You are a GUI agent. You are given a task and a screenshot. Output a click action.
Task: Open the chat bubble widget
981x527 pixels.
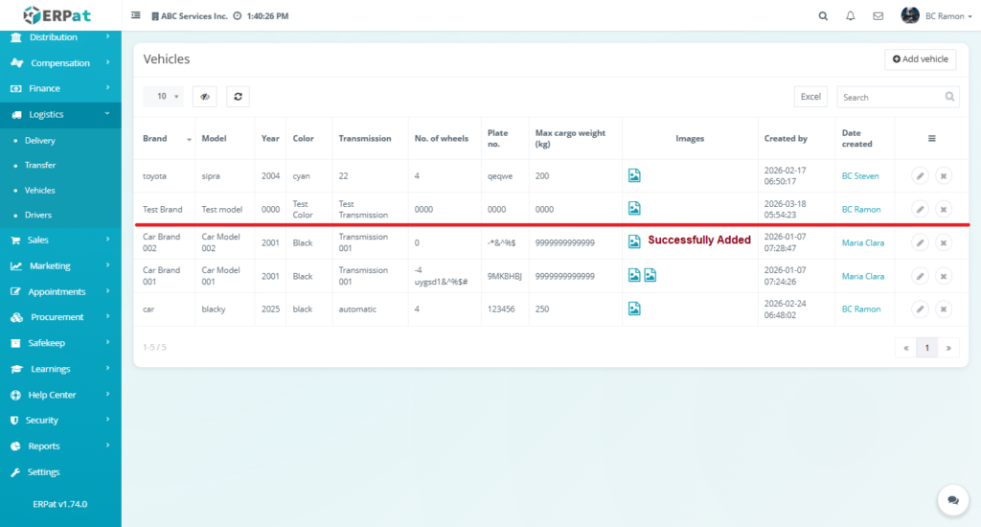click(952, 500)
